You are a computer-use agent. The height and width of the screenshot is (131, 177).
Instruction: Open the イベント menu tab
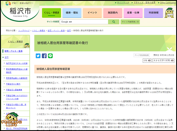tap(92, 13)
